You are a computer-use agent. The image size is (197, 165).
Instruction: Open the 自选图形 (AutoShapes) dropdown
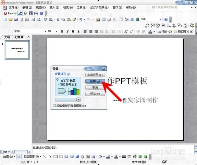point(33,156)
